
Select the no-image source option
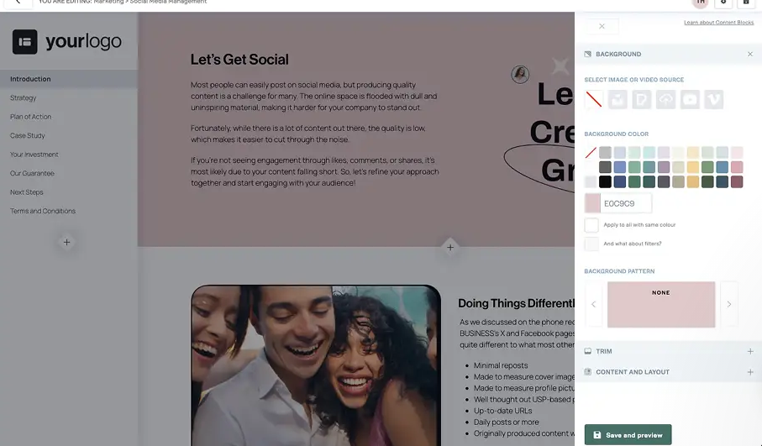coord(593,99)
